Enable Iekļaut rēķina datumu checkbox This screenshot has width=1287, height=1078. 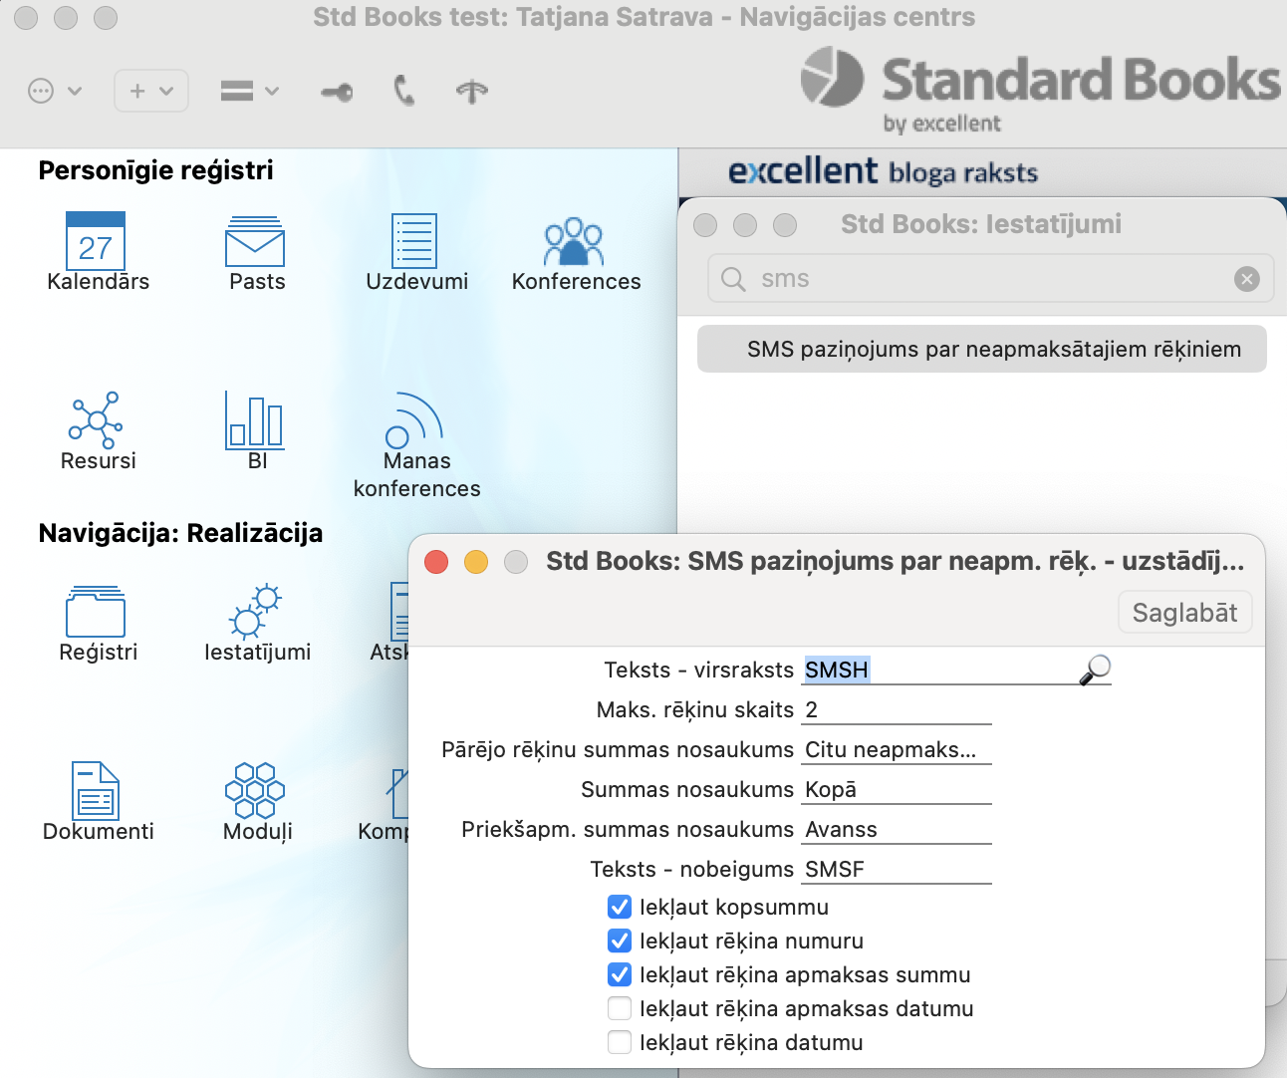click(x=620, y=1042)
